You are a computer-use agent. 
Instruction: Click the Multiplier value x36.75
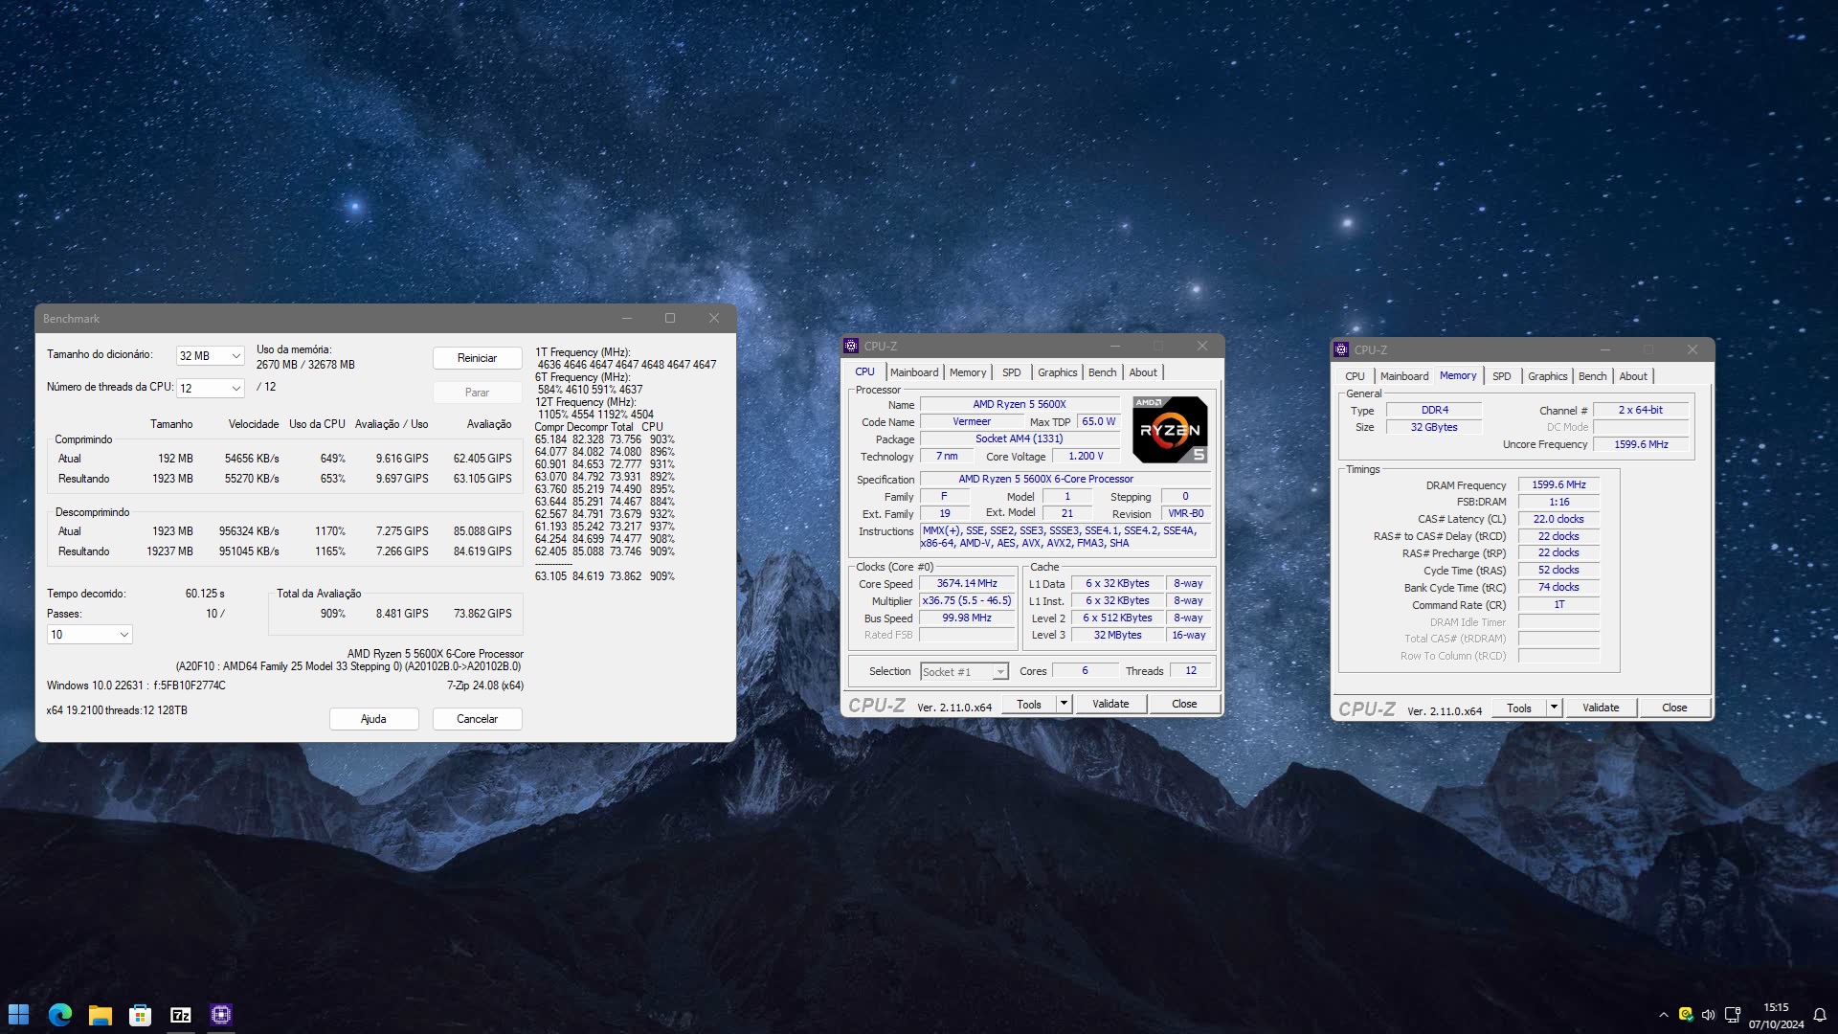pyautogui.click(x=967, y=600)
